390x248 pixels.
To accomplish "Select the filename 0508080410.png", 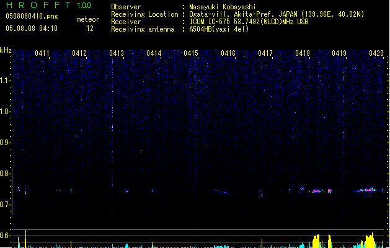I will click(x=32, y=16).
